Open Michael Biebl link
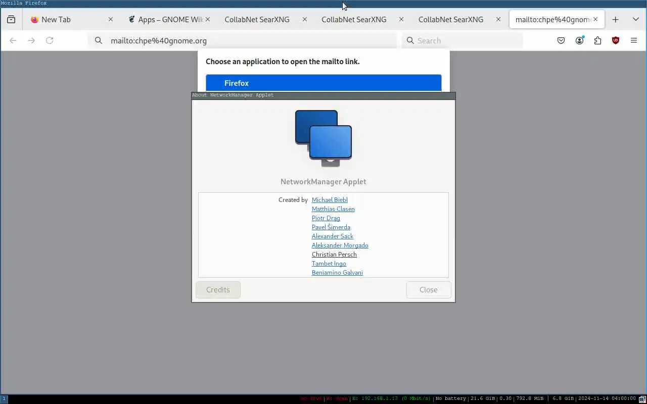Image resolution: width=647 pixels, height=404 pixels. pos(330,200)
